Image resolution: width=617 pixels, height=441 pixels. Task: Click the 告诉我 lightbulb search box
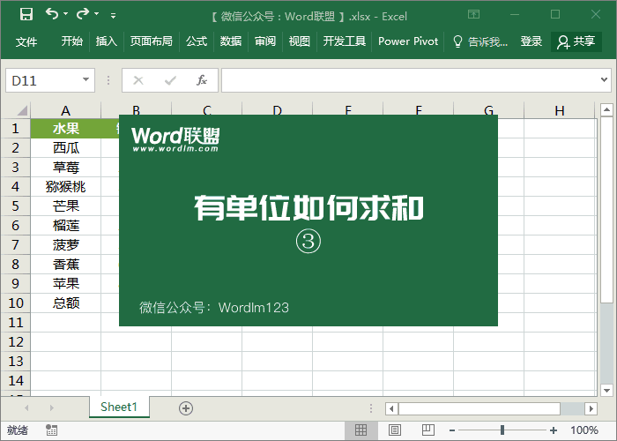coord(480,41)
